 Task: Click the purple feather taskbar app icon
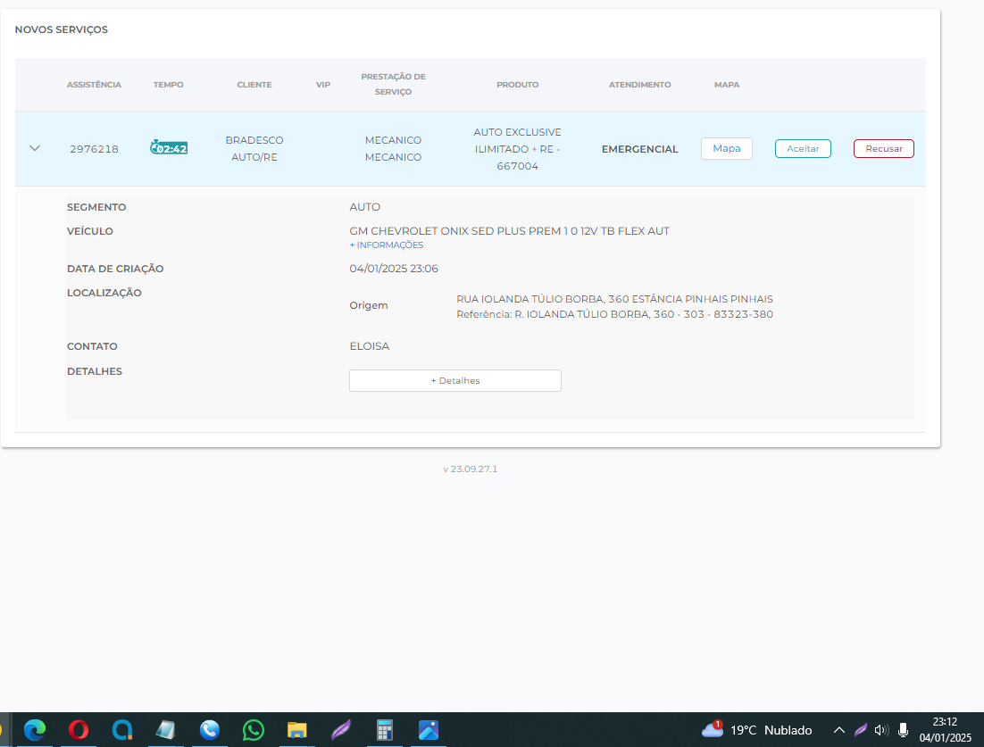click(x=341, y=730)
